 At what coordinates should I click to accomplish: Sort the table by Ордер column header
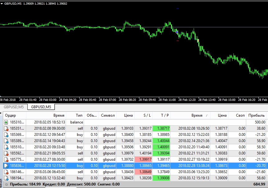[x=11, y=115]
